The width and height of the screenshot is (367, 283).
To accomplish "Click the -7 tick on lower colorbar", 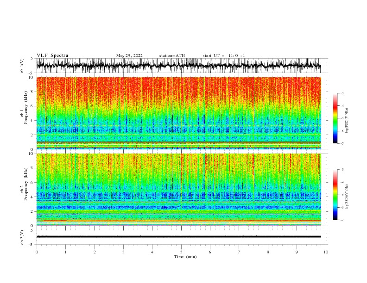I will tap(342, 220).
